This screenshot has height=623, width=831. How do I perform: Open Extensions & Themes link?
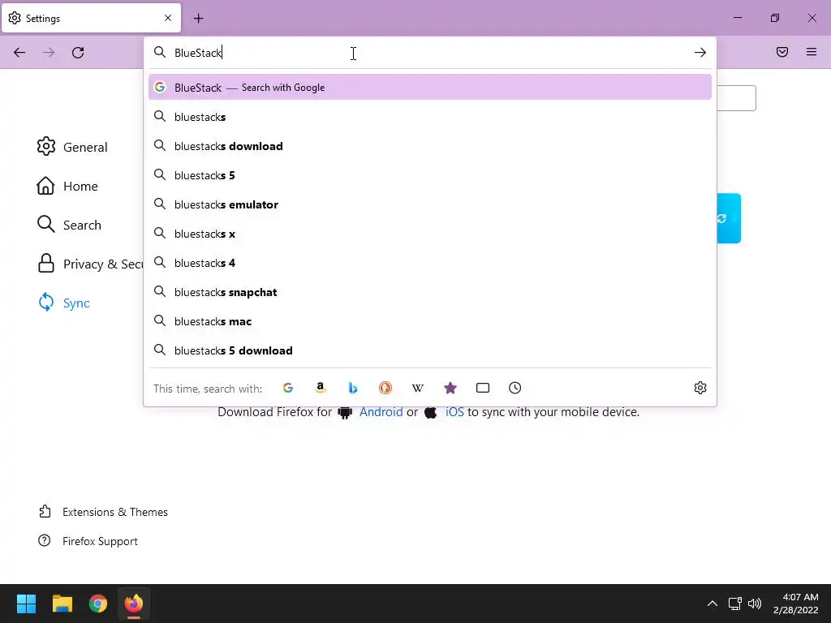pyautogui.click(x=103, y=512)
